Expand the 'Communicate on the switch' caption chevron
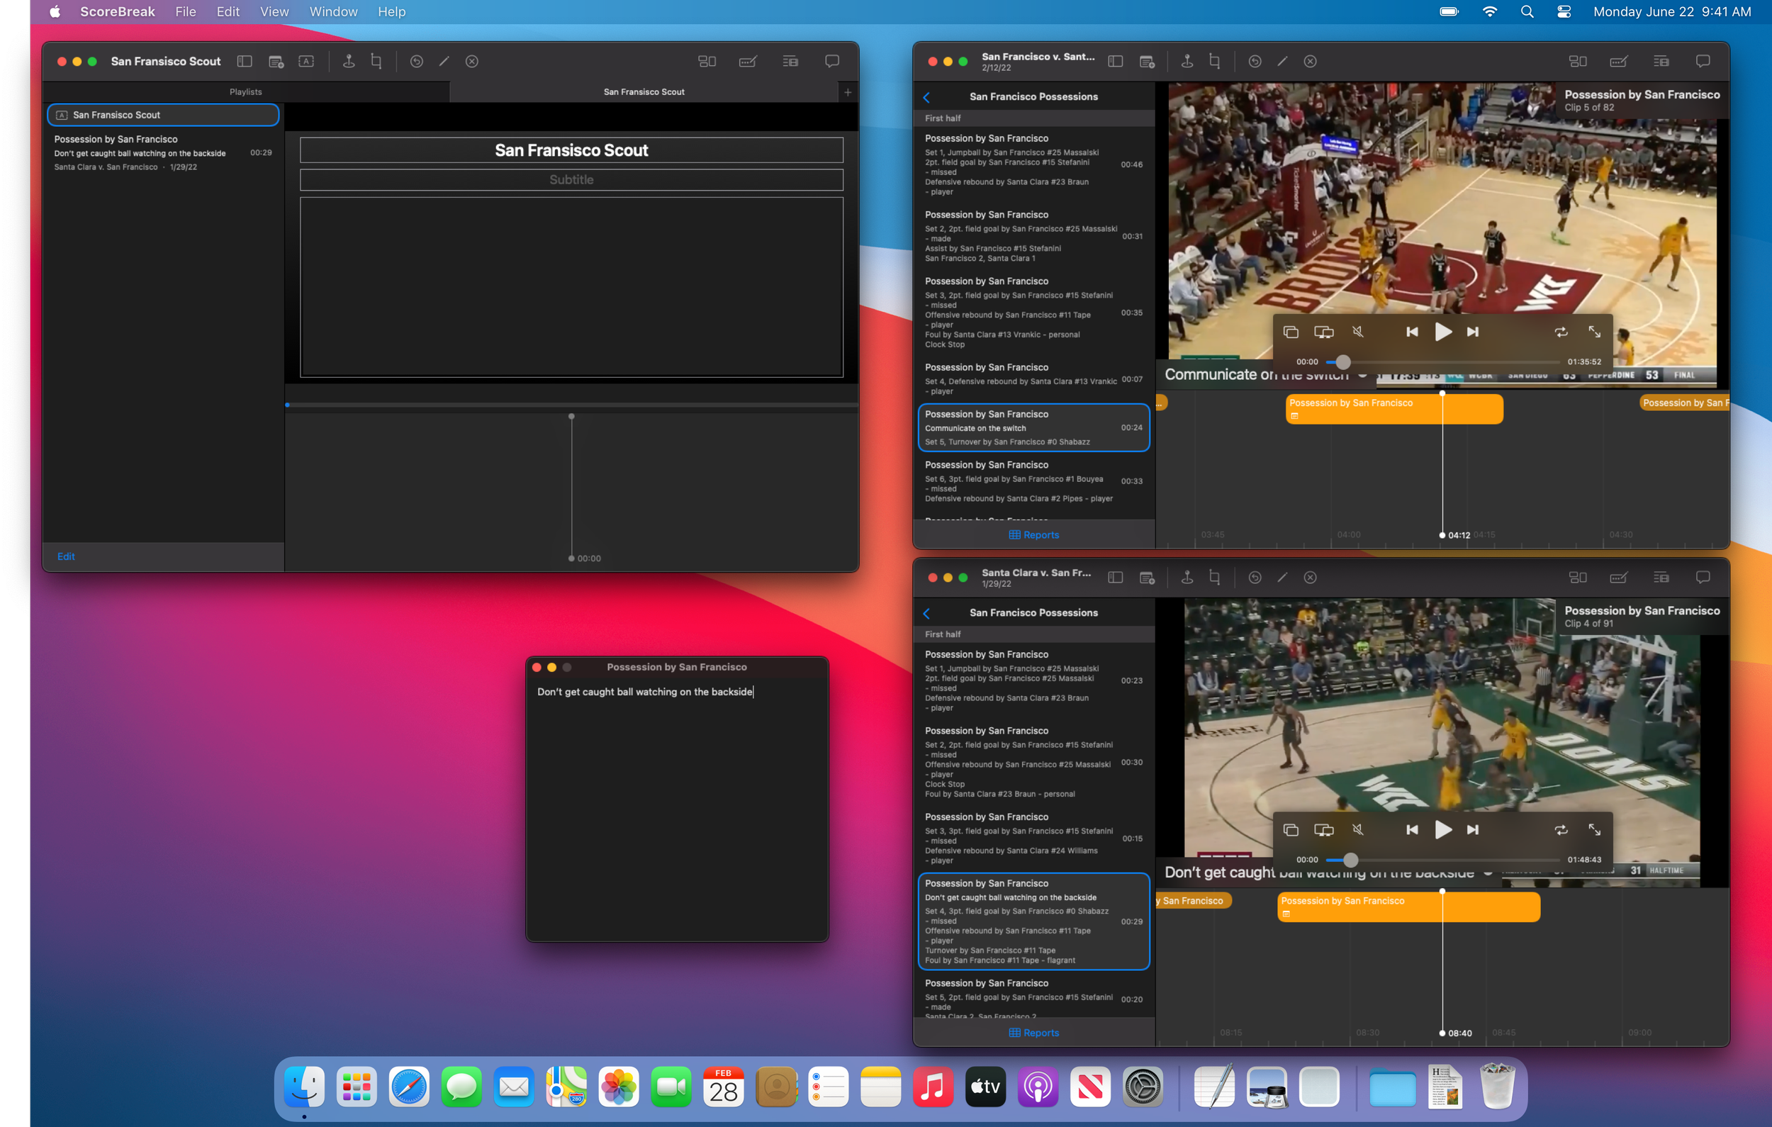Image resolution: width=1772 pixels, height=1127 pixels. point(1362,376)
